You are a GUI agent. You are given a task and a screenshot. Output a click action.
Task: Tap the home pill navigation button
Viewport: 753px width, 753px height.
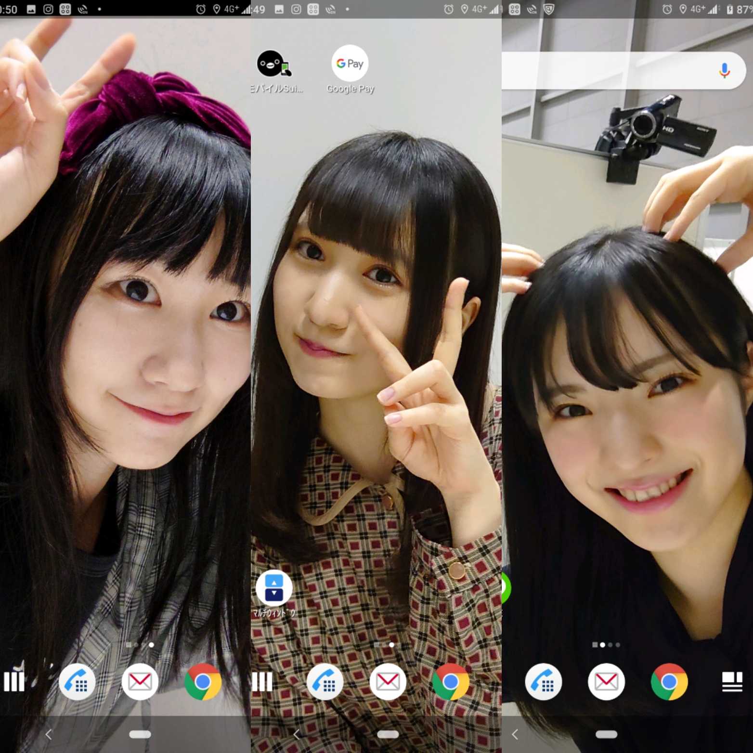coord(139,734)
